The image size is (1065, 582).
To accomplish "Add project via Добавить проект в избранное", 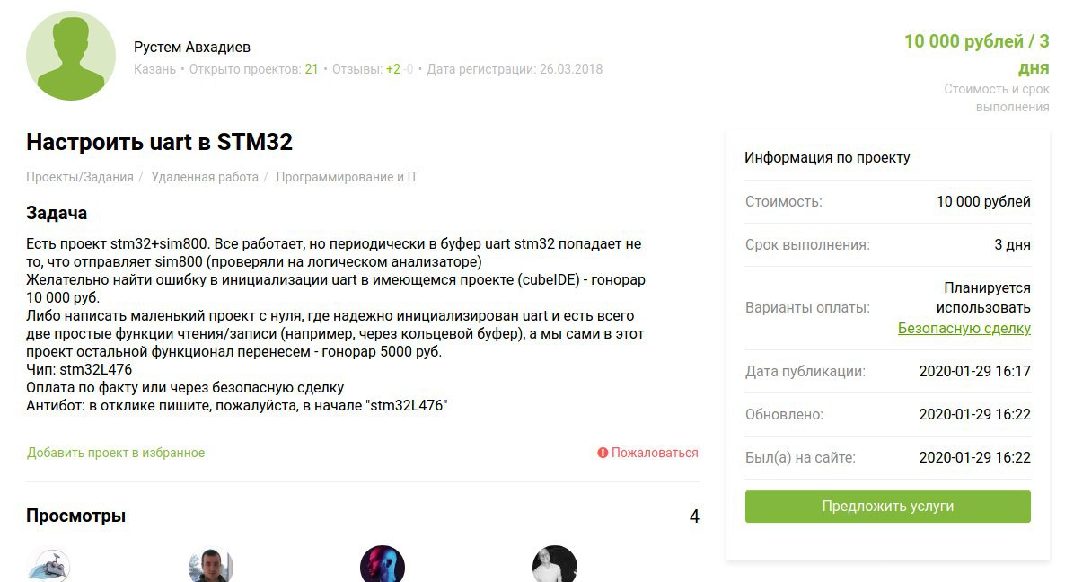I will [x=116, y=453].
